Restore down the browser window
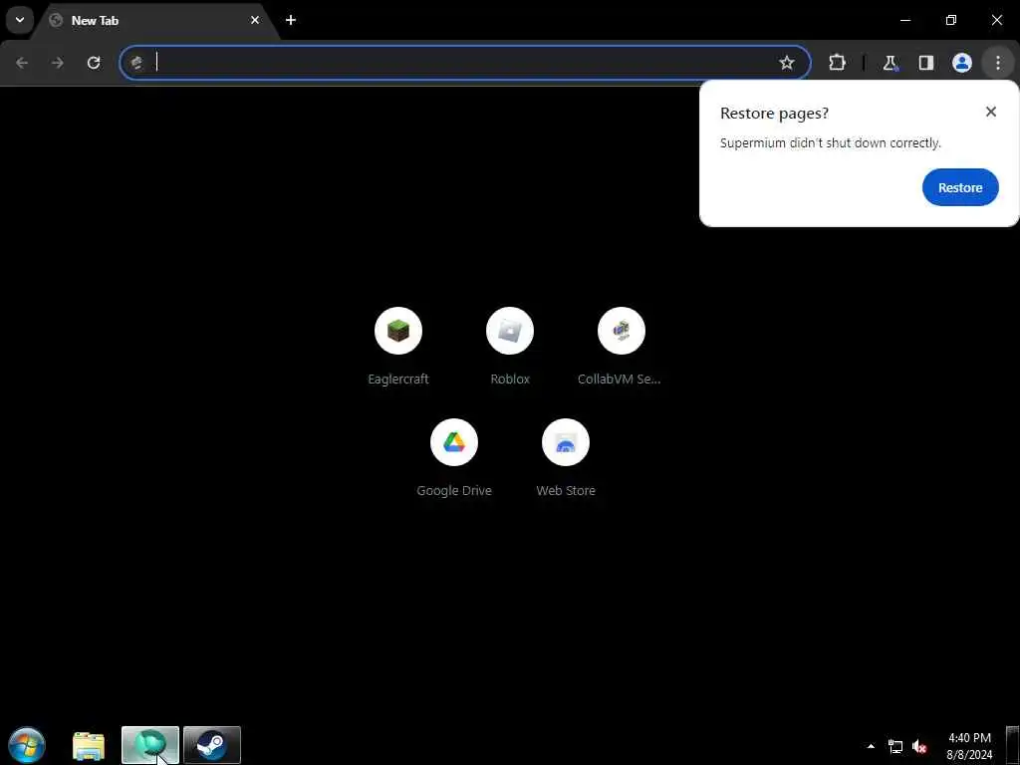Image resolution: width=1020 pixels, height=765 pixels. pos(951,20)
